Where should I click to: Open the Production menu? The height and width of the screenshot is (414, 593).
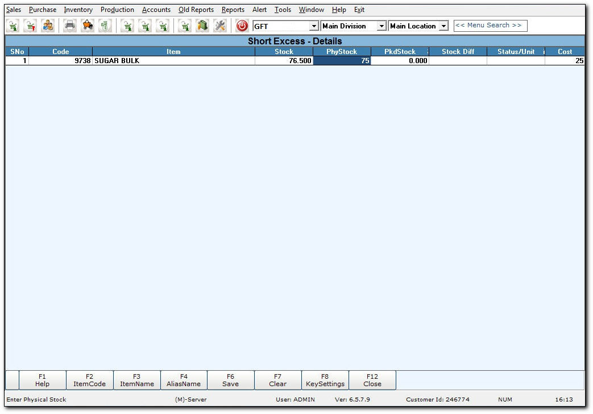(117, 10)
